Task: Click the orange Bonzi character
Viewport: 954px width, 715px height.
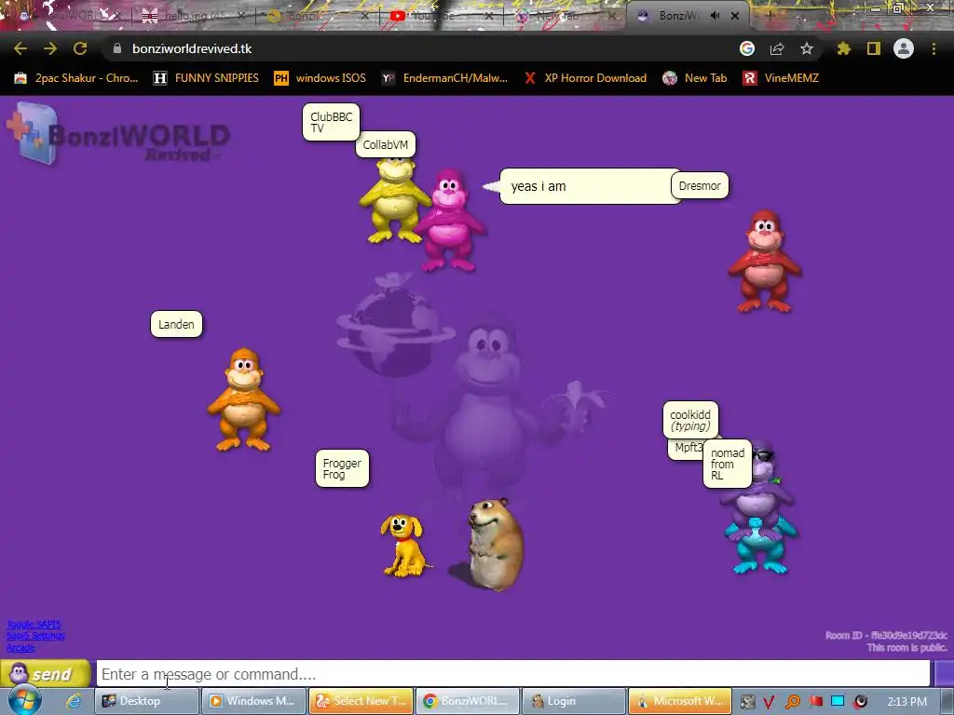Action: [x=244, y=399]
